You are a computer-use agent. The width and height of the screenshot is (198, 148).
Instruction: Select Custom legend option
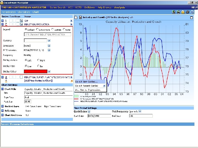click(x=53, y=29)
